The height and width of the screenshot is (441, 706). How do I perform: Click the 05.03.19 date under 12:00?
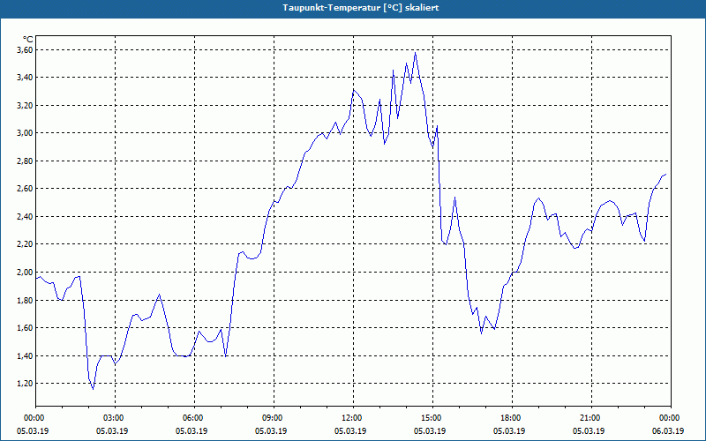350,431
